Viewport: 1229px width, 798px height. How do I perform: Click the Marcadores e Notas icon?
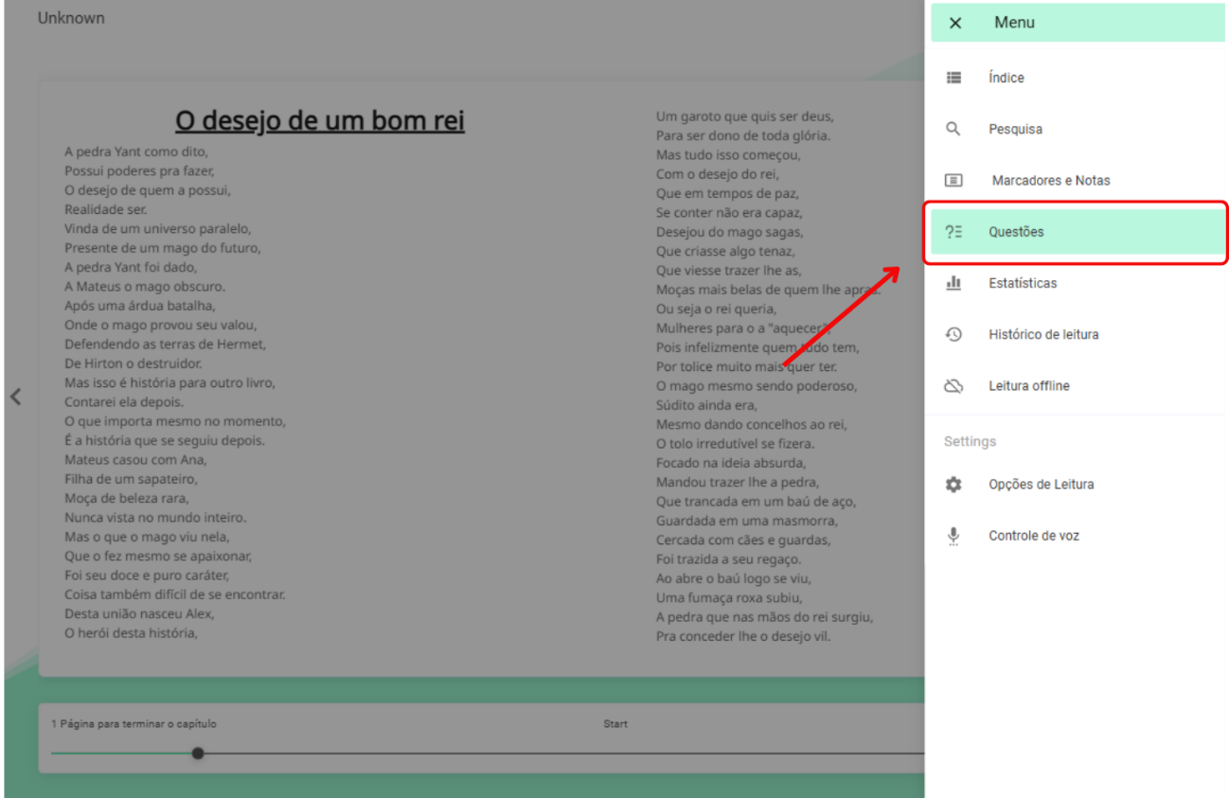[953, 180]
